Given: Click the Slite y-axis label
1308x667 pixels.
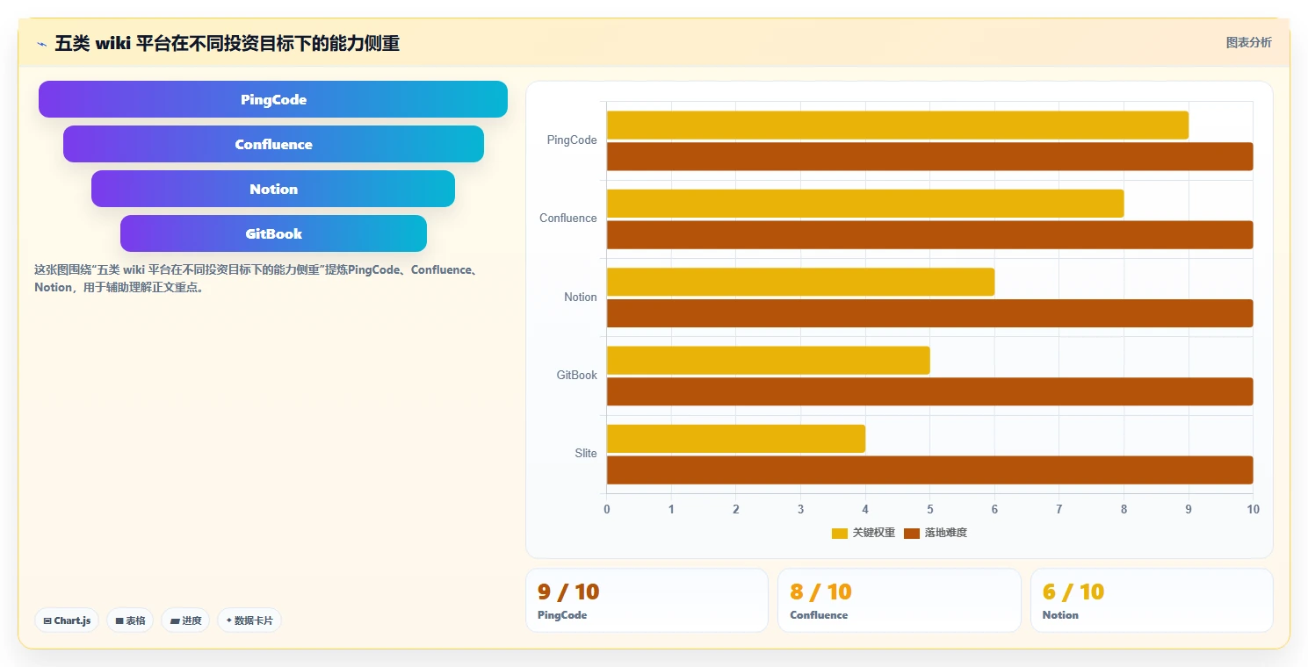Looking at the screenshot, I should tap(586, 454).
